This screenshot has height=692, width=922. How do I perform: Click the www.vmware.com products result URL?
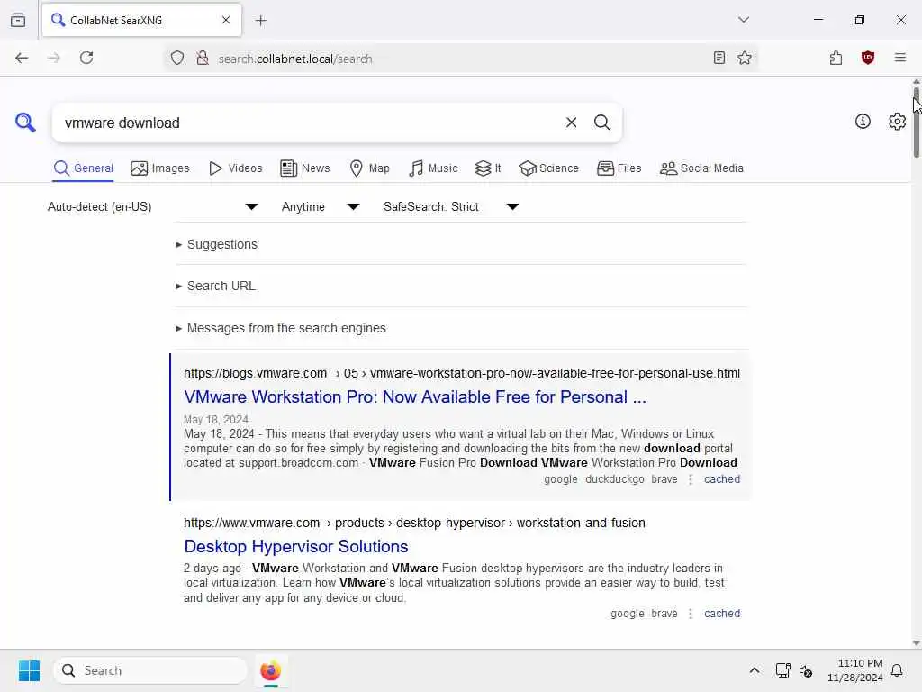(x=414, y=523)
